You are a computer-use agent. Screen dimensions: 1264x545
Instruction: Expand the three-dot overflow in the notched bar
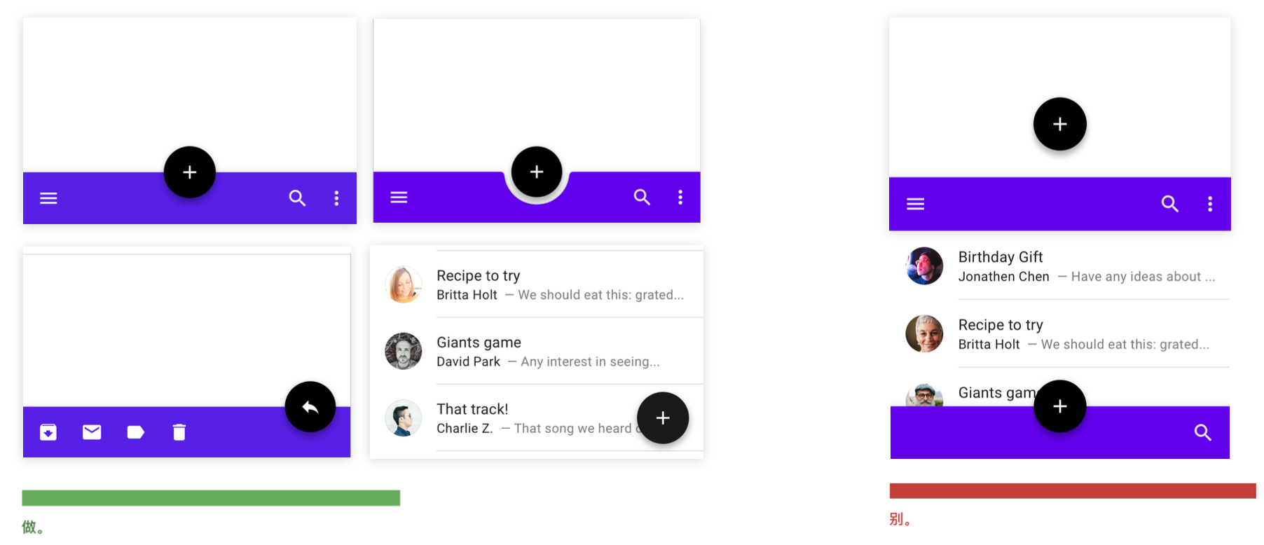click(x=680, y=198)
